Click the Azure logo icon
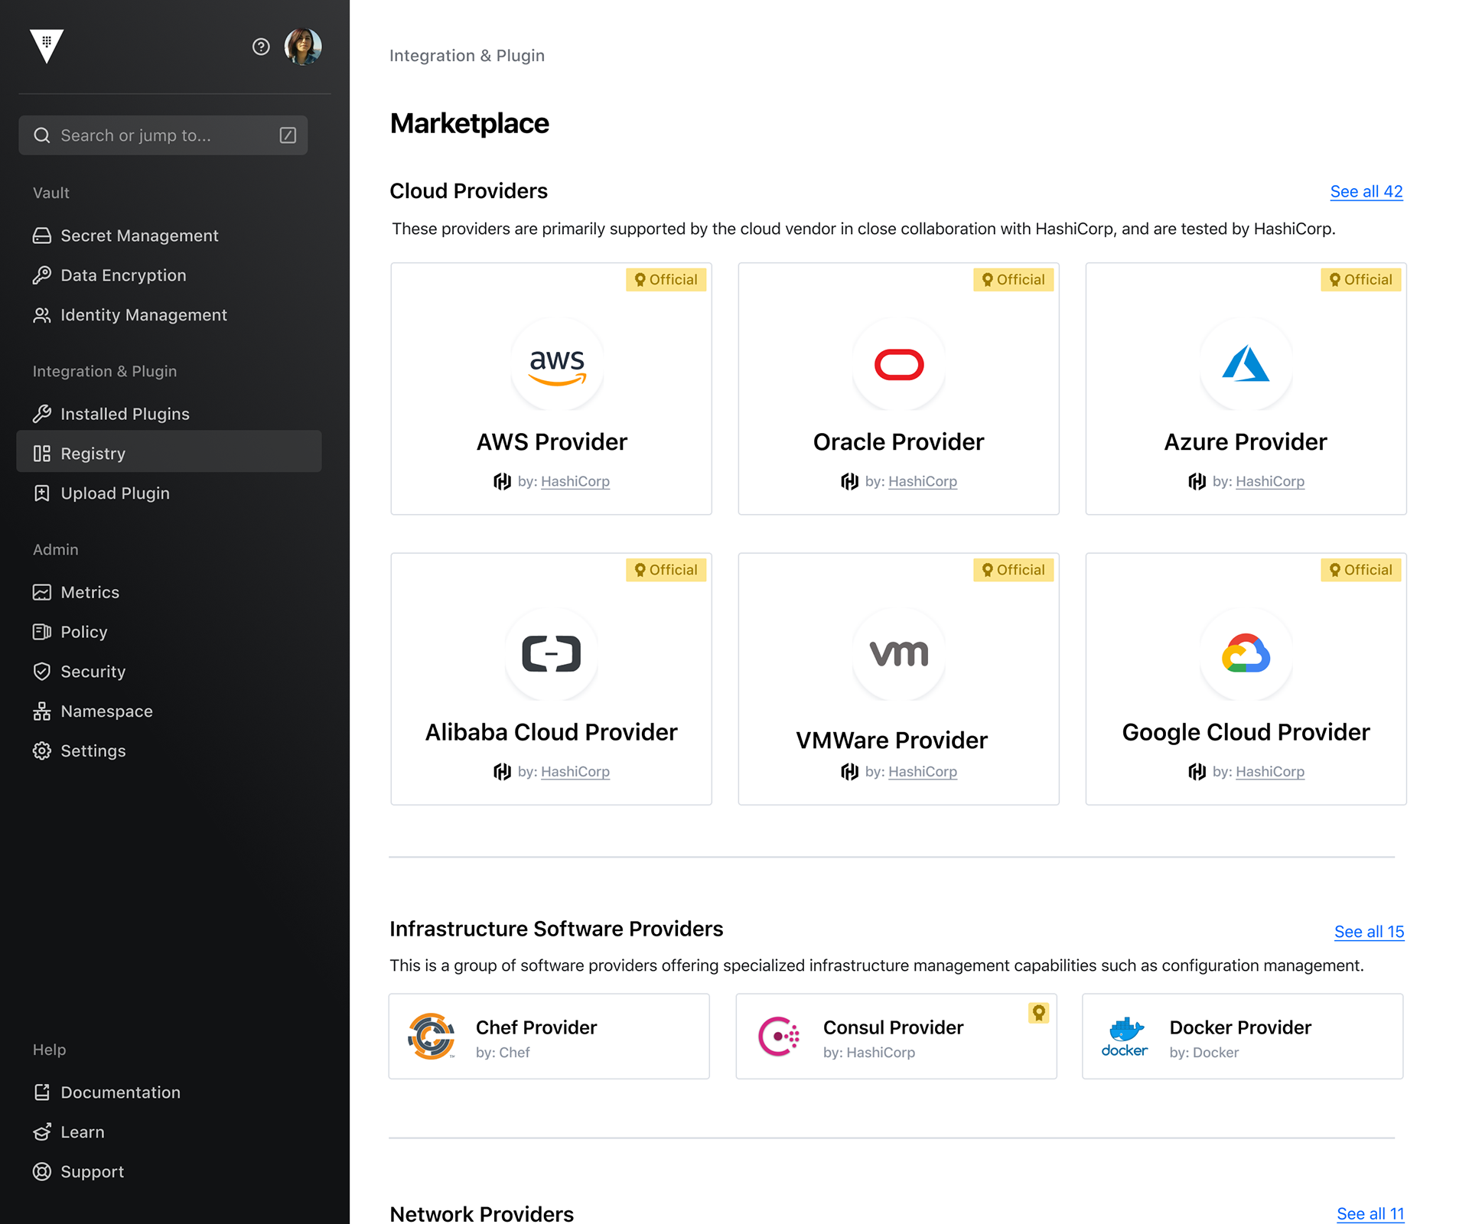 click(x=1246, y=365)
